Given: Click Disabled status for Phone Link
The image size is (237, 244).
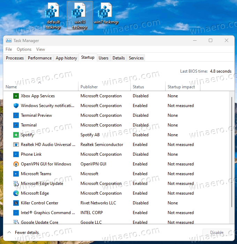Looking at the screenshot, I should 140,154.
